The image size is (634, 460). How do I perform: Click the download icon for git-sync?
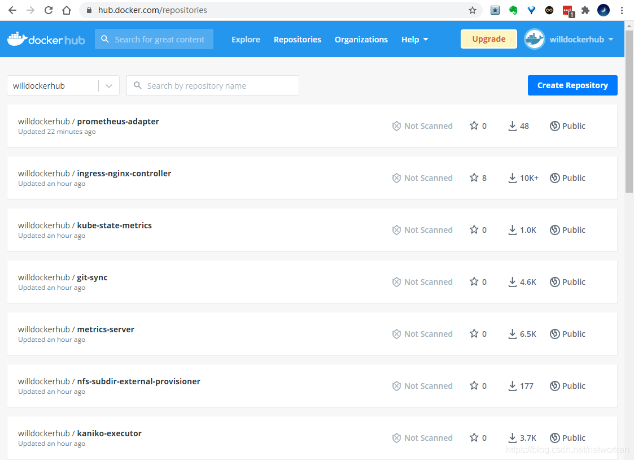(512, 282)
